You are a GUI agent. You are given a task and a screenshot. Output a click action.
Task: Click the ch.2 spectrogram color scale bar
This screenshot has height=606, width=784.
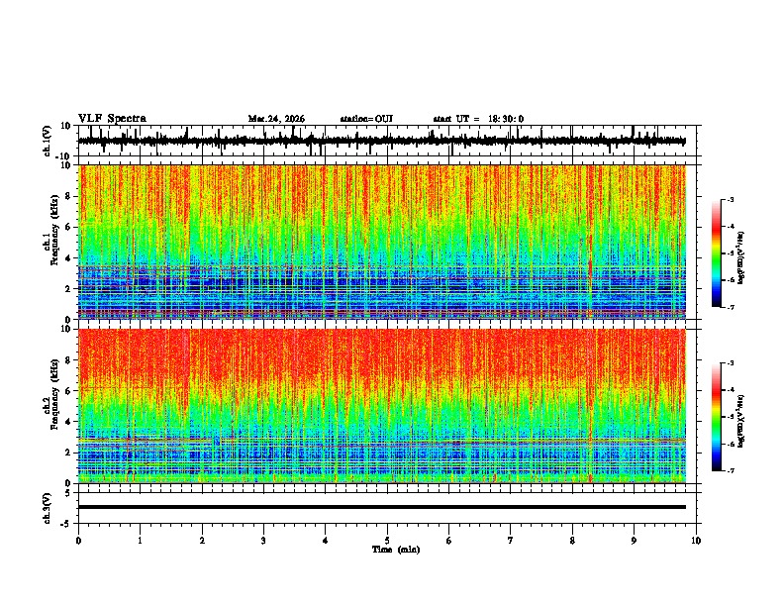[717, 417]
